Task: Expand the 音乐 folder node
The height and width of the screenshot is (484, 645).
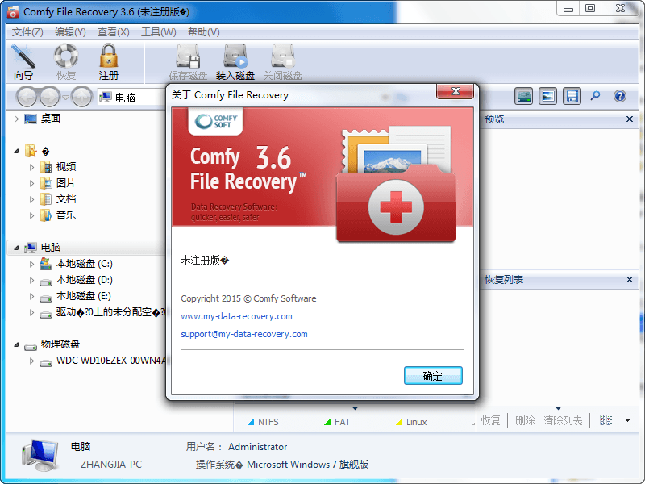Action: [x=31, y=215]
